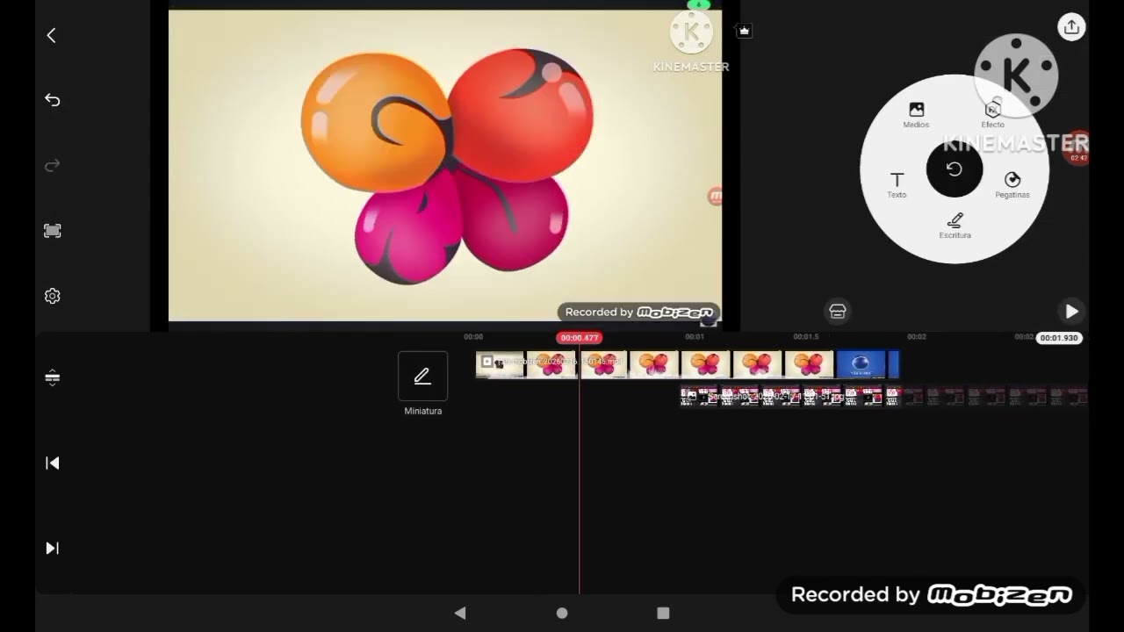1124x632 pixels.
Task: Open the asset store icon
Action: [x=838, y=311]
